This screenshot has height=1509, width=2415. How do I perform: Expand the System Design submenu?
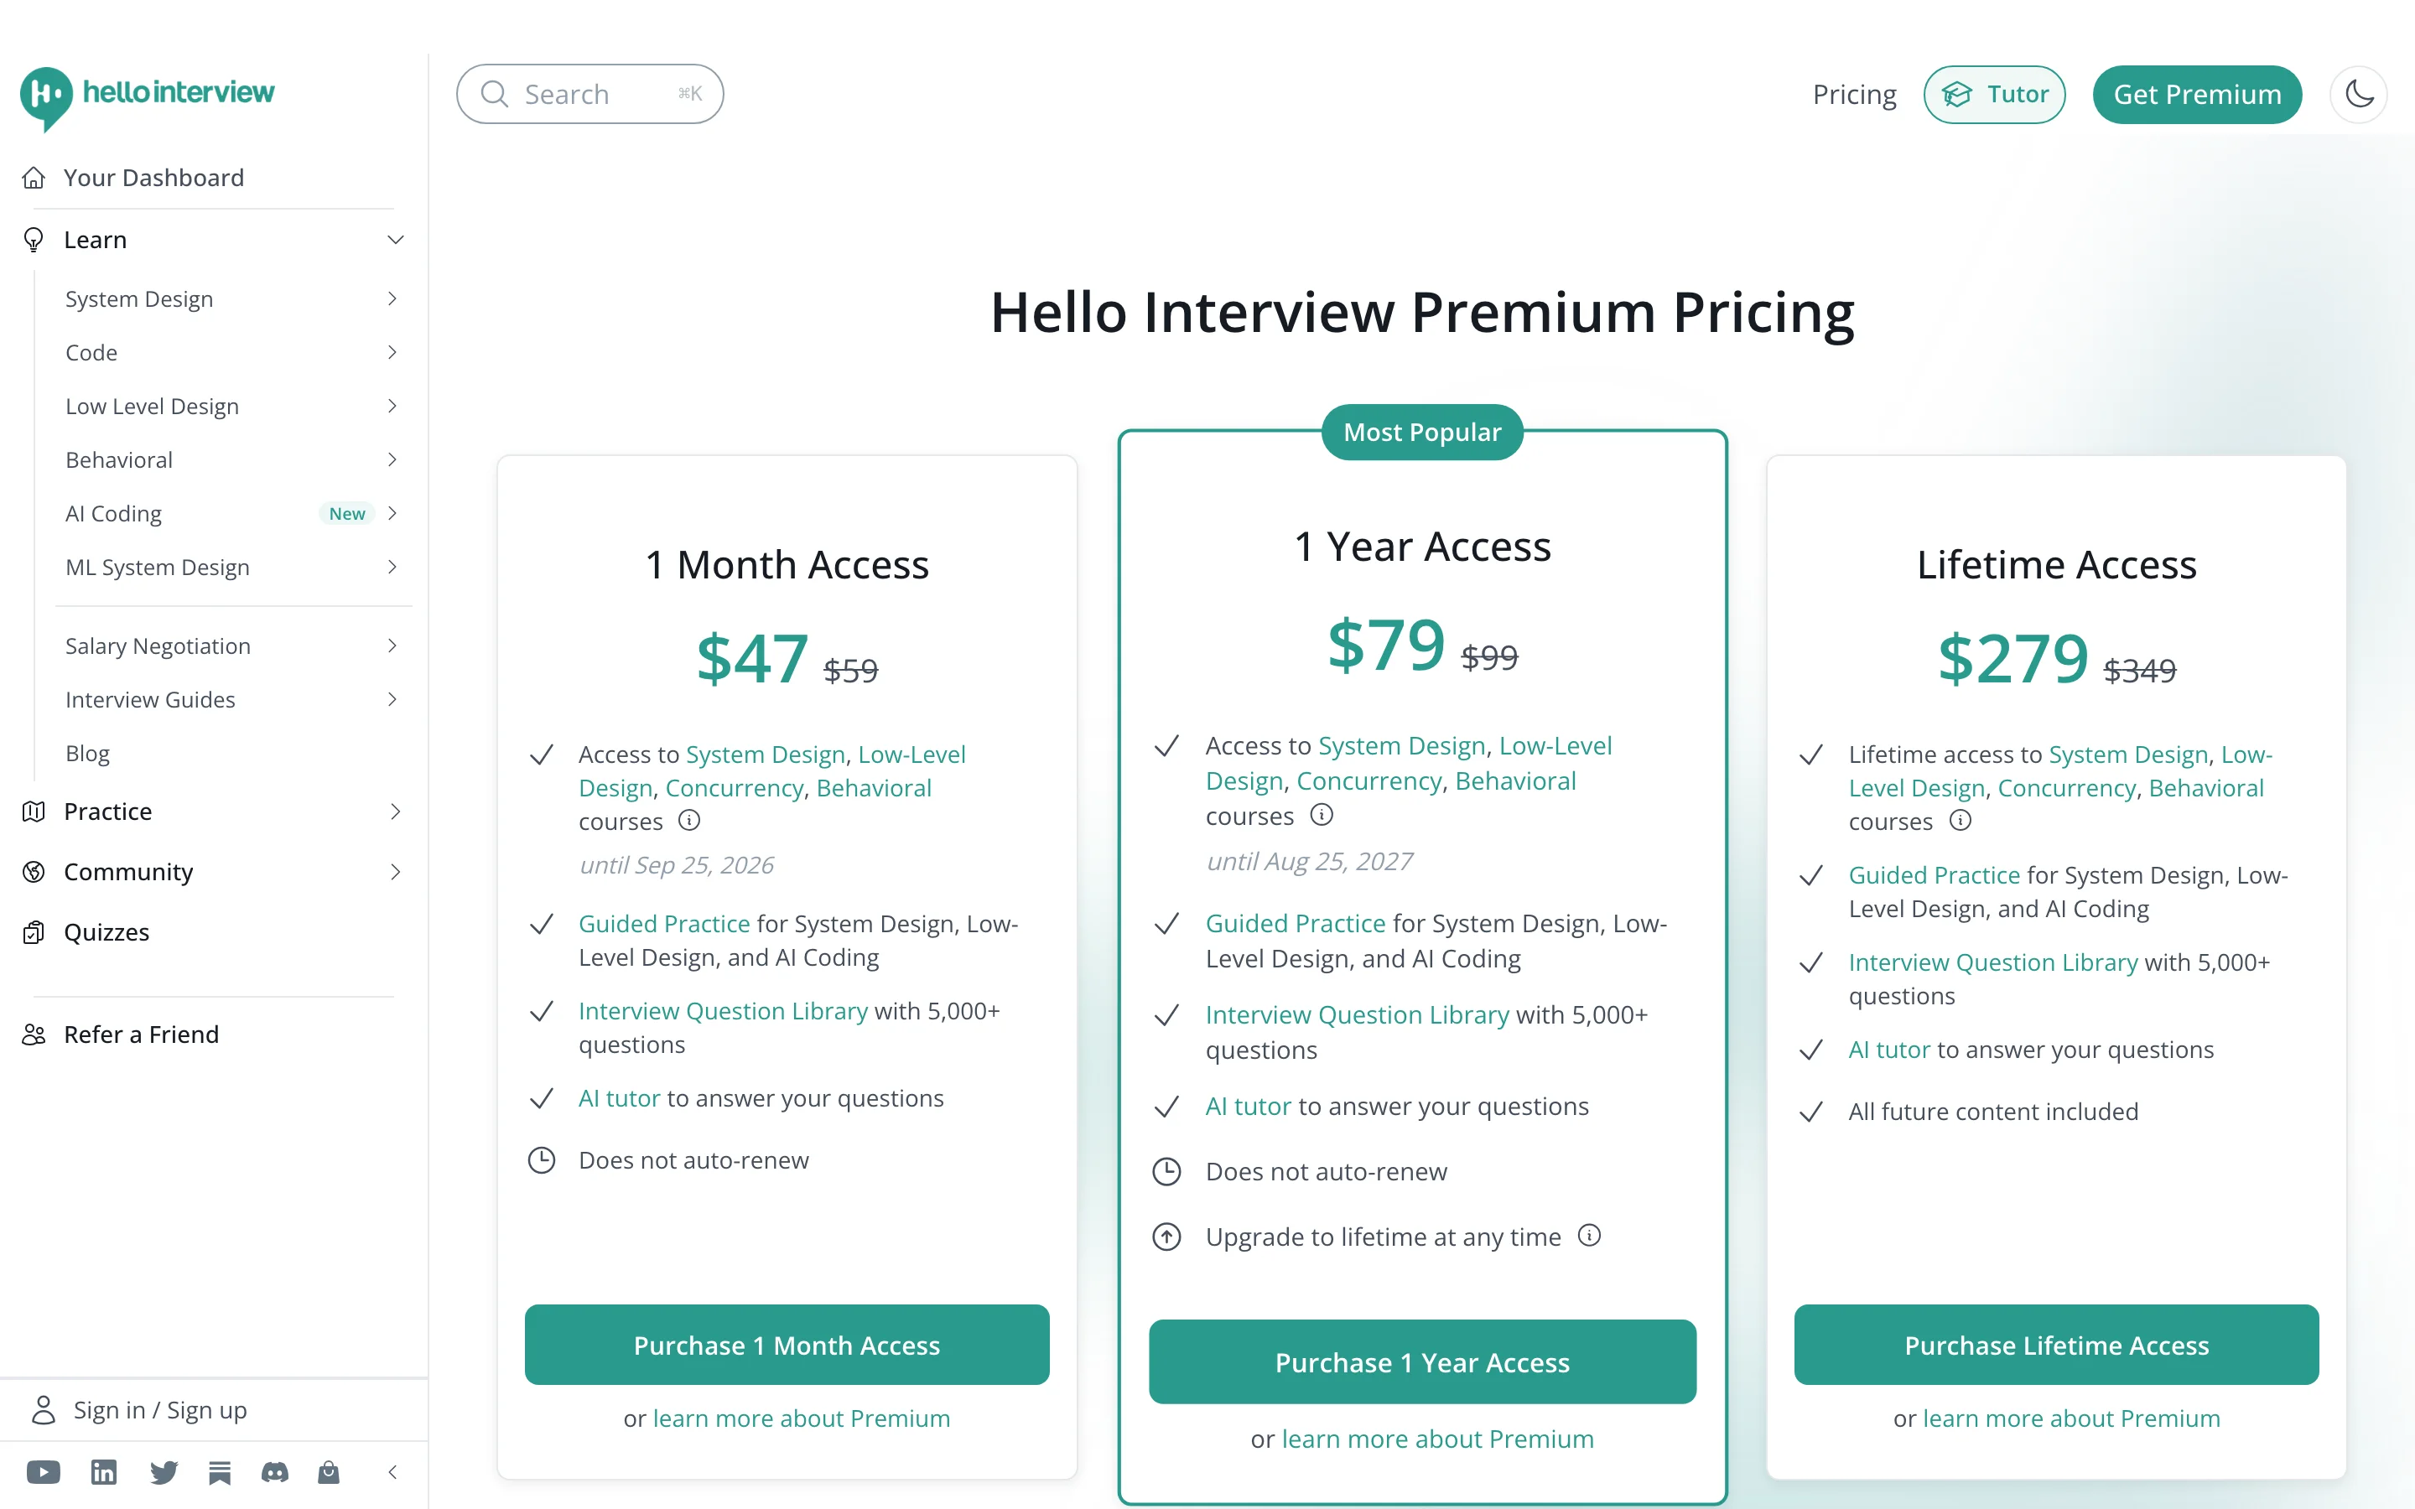(392, 298)
